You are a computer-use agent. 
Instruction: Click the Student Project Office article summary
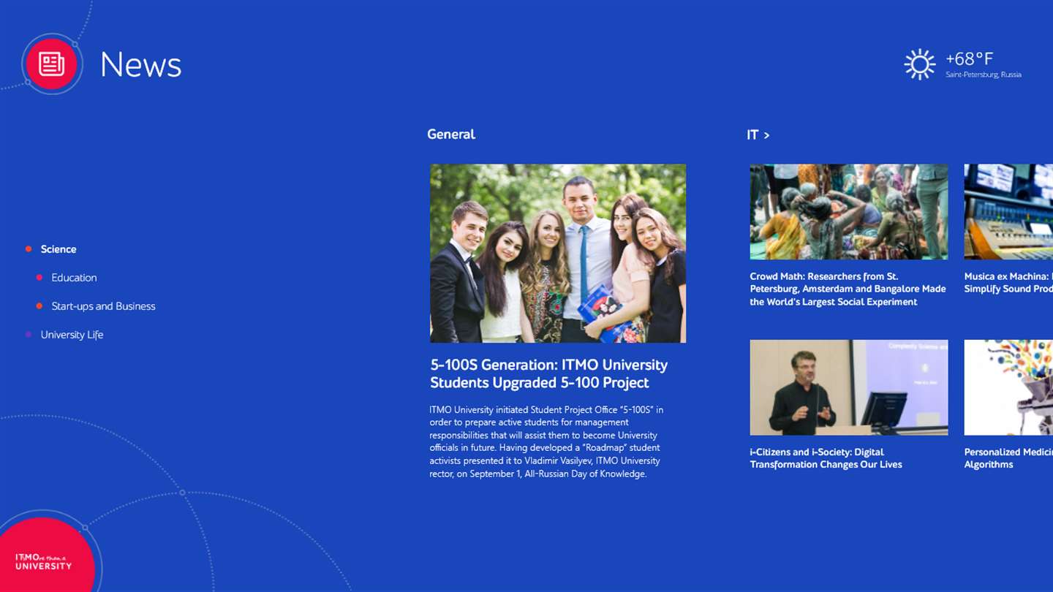click(546, 441)
